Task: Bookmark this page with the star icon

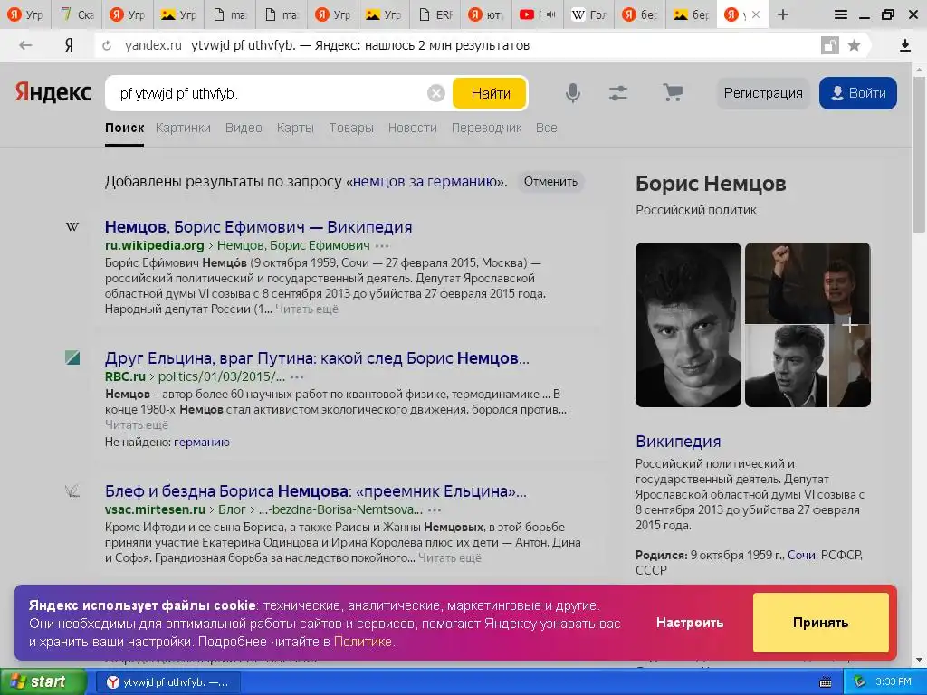Action: click(854, 45)
